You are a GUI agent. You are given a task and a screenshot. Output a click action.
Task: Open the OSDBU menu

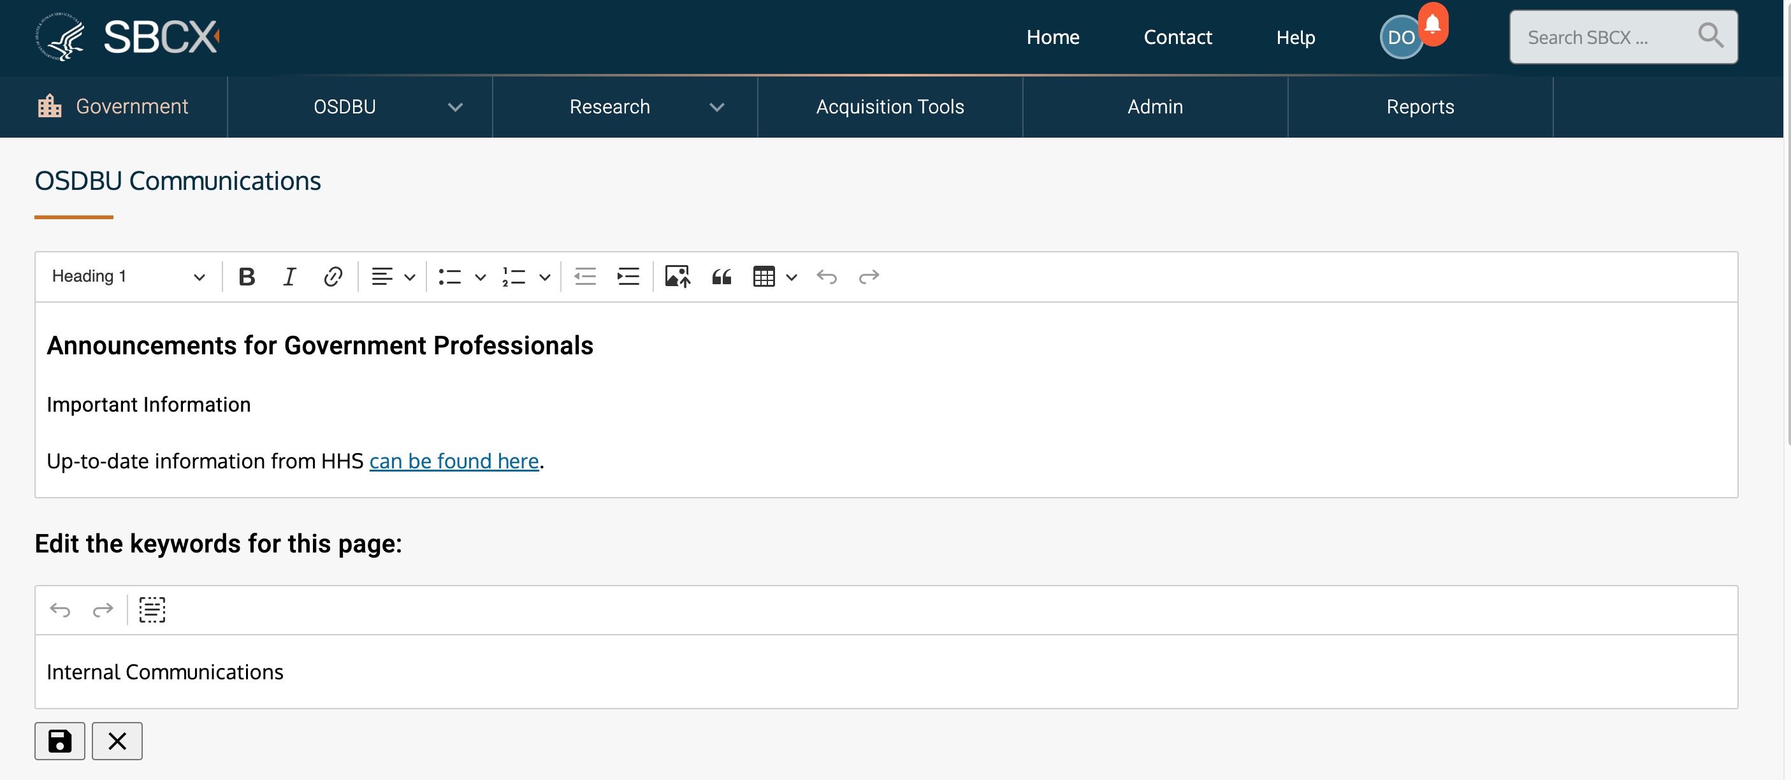(x=344, y=106)
